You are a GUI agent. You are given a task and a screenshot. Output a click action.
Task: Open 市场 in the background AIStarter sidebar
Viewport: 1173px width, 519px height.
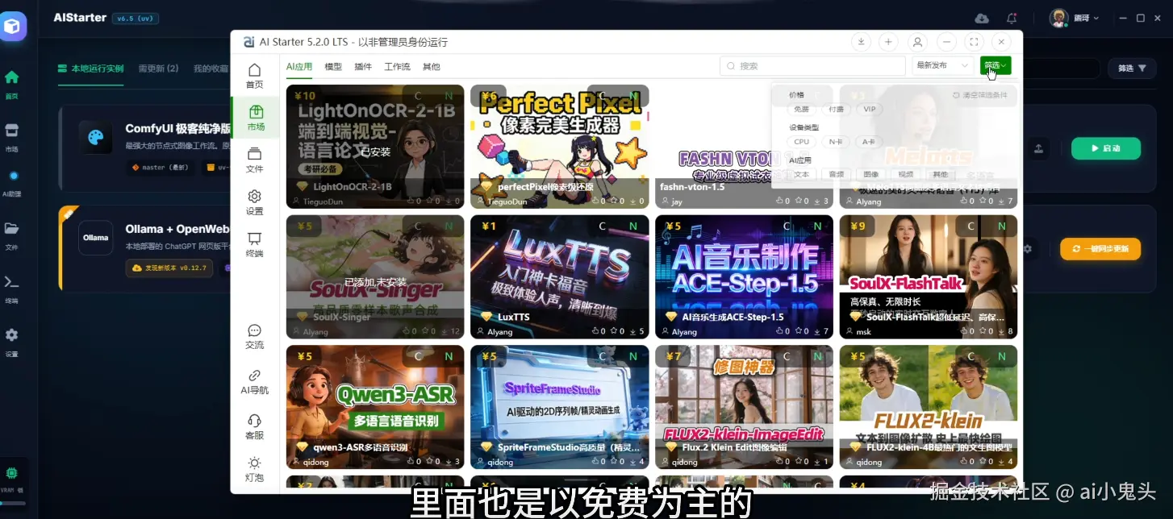click(11, 137)
